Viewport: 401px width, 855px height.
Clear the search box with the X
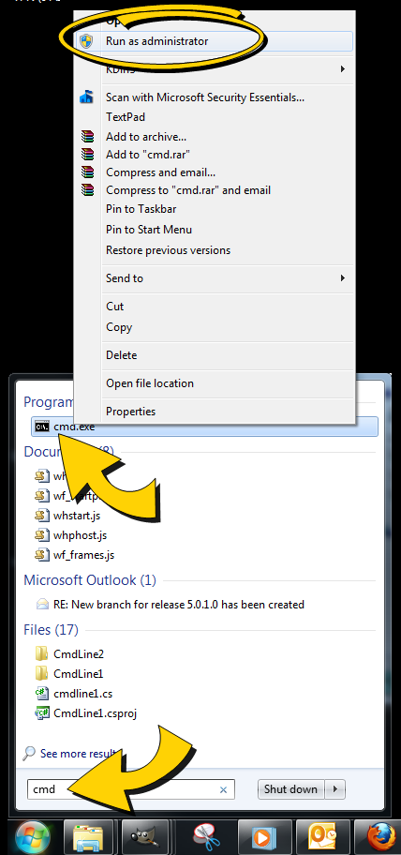coord(223,789)
